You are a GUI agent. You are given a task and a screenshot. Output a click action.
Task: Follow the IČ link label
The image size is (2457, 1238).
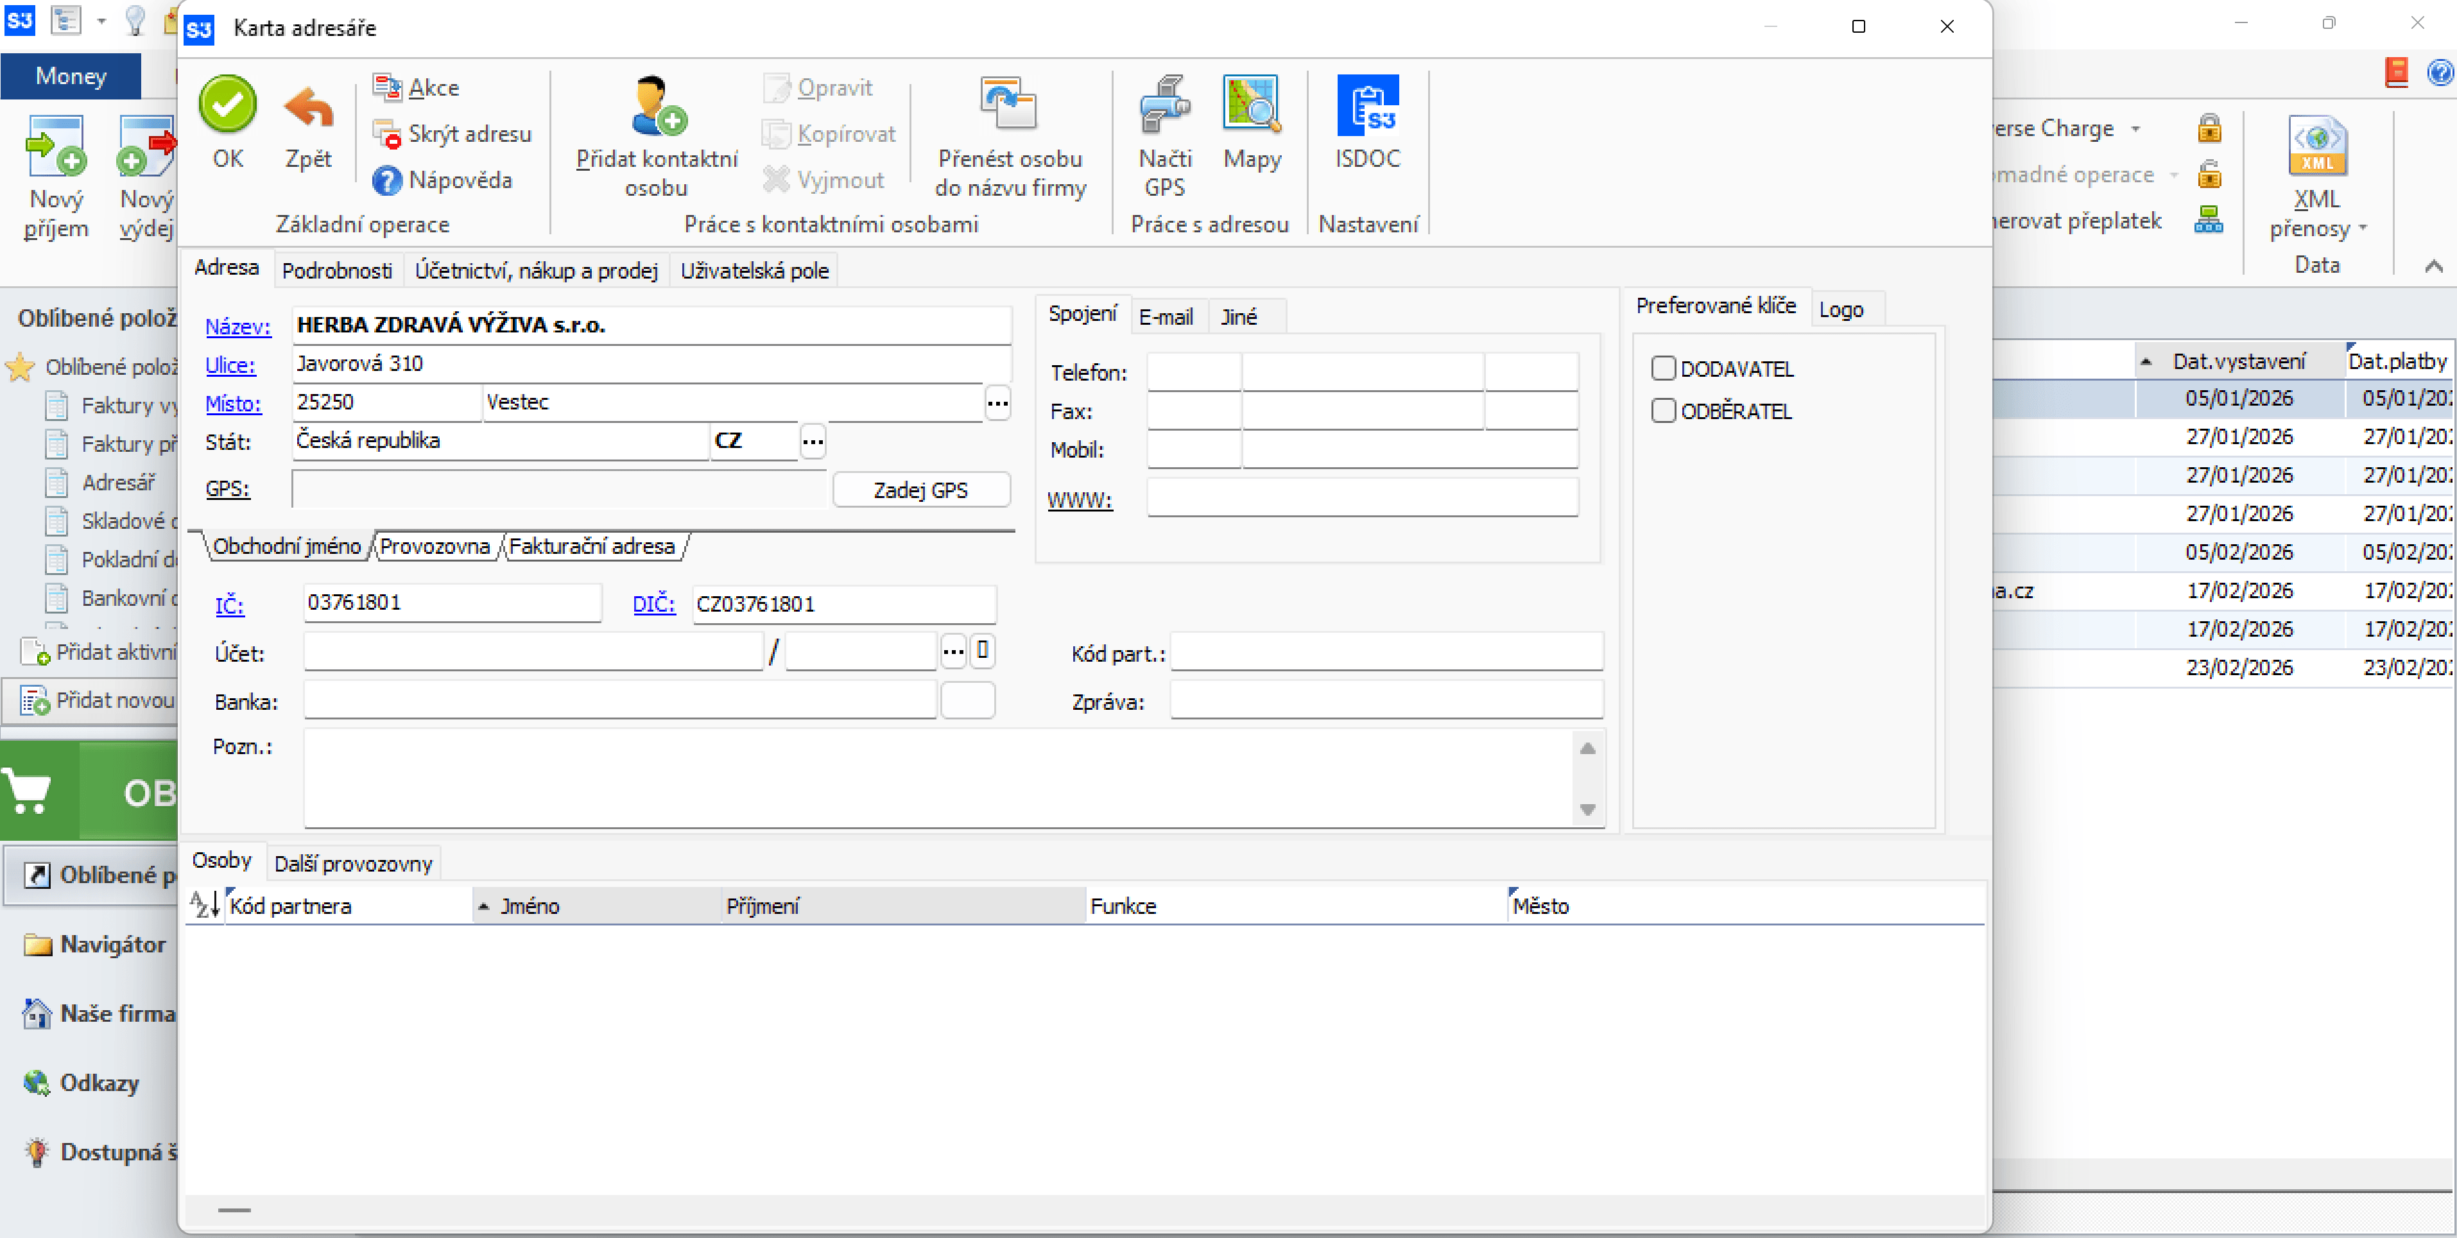(x=229, y=605)
